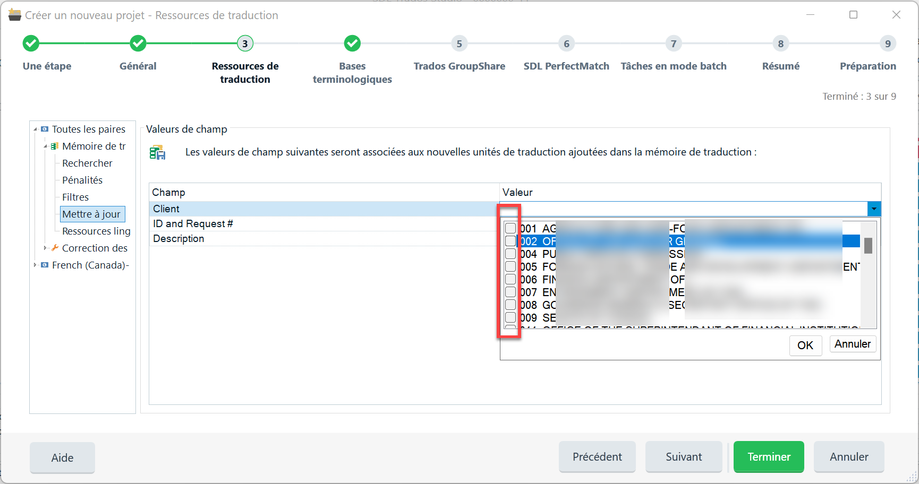Select French (Canada) tree item
This screenshot has width=919, height=484.
pos(90,265)
